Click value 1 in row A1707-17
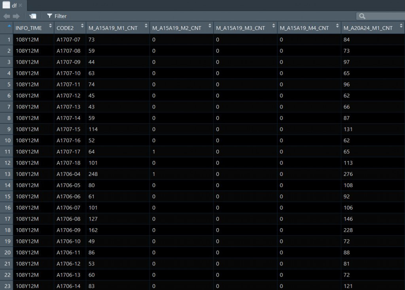This screenshot has height=290, width=405. click(154, 152)
